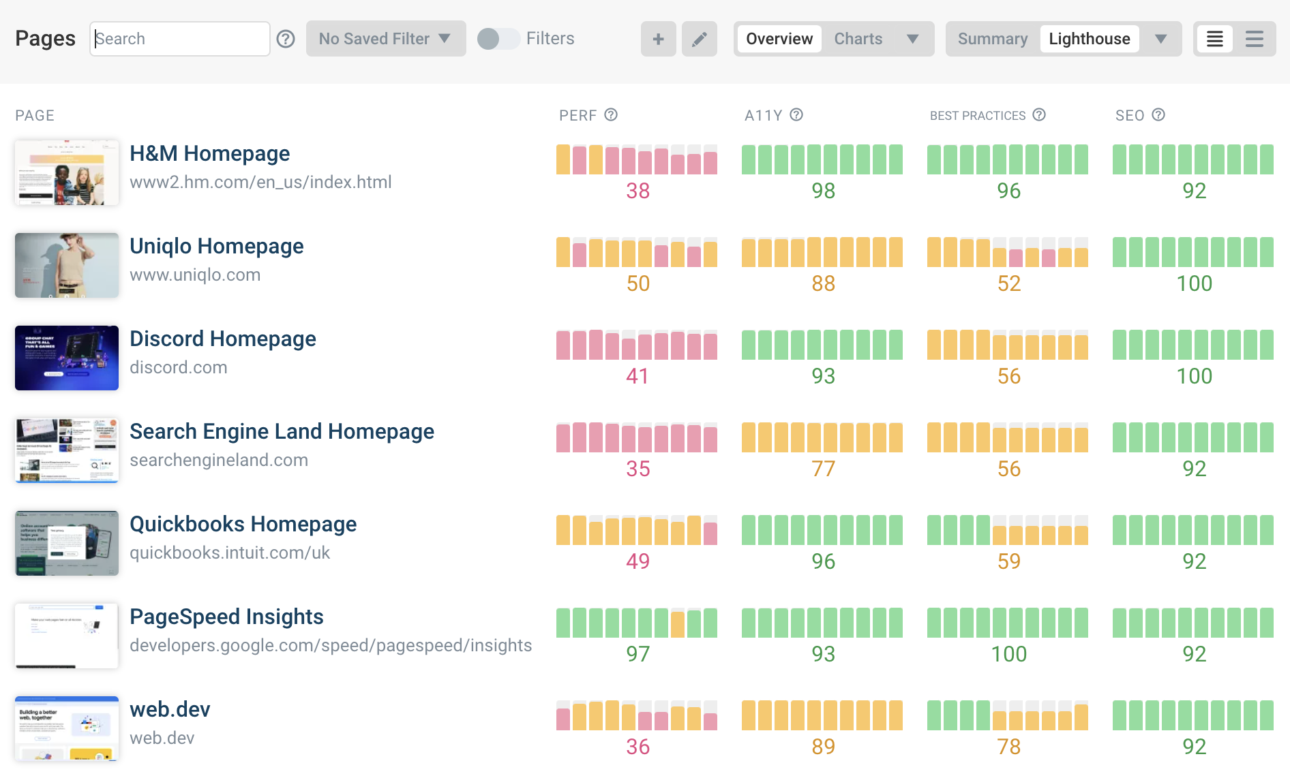The height and width of the screenshot is (778, 1290).
Task: Open the Uniqlo Homepage link
Action: (217, 247)
